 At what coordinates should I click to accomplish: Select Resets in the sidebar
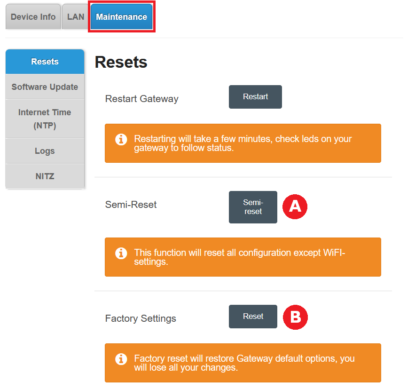point(45,61)
